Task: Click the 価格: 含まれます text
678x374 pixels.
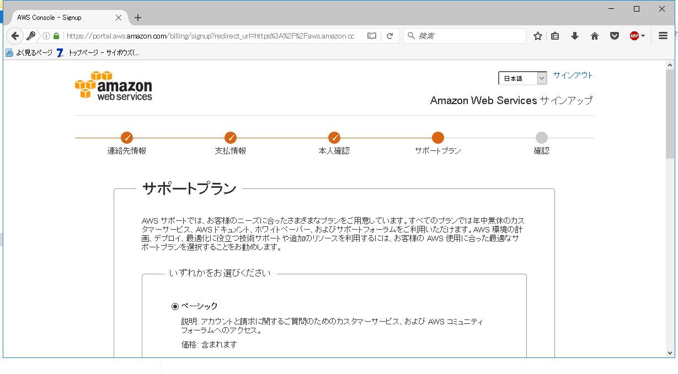Action: pos(209,345)
